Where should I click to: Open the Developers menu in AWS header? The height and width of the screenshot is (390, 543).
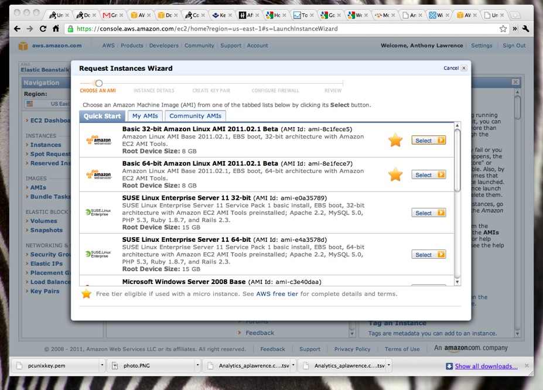point(164,45)
